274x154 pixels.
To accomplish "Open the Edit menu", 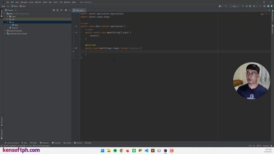I will coord(12,2).
